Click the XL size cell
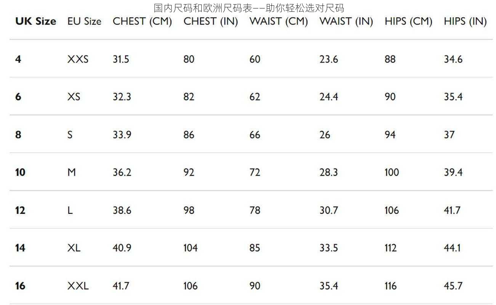Screen dimensions: 496x305 point(74,248)
